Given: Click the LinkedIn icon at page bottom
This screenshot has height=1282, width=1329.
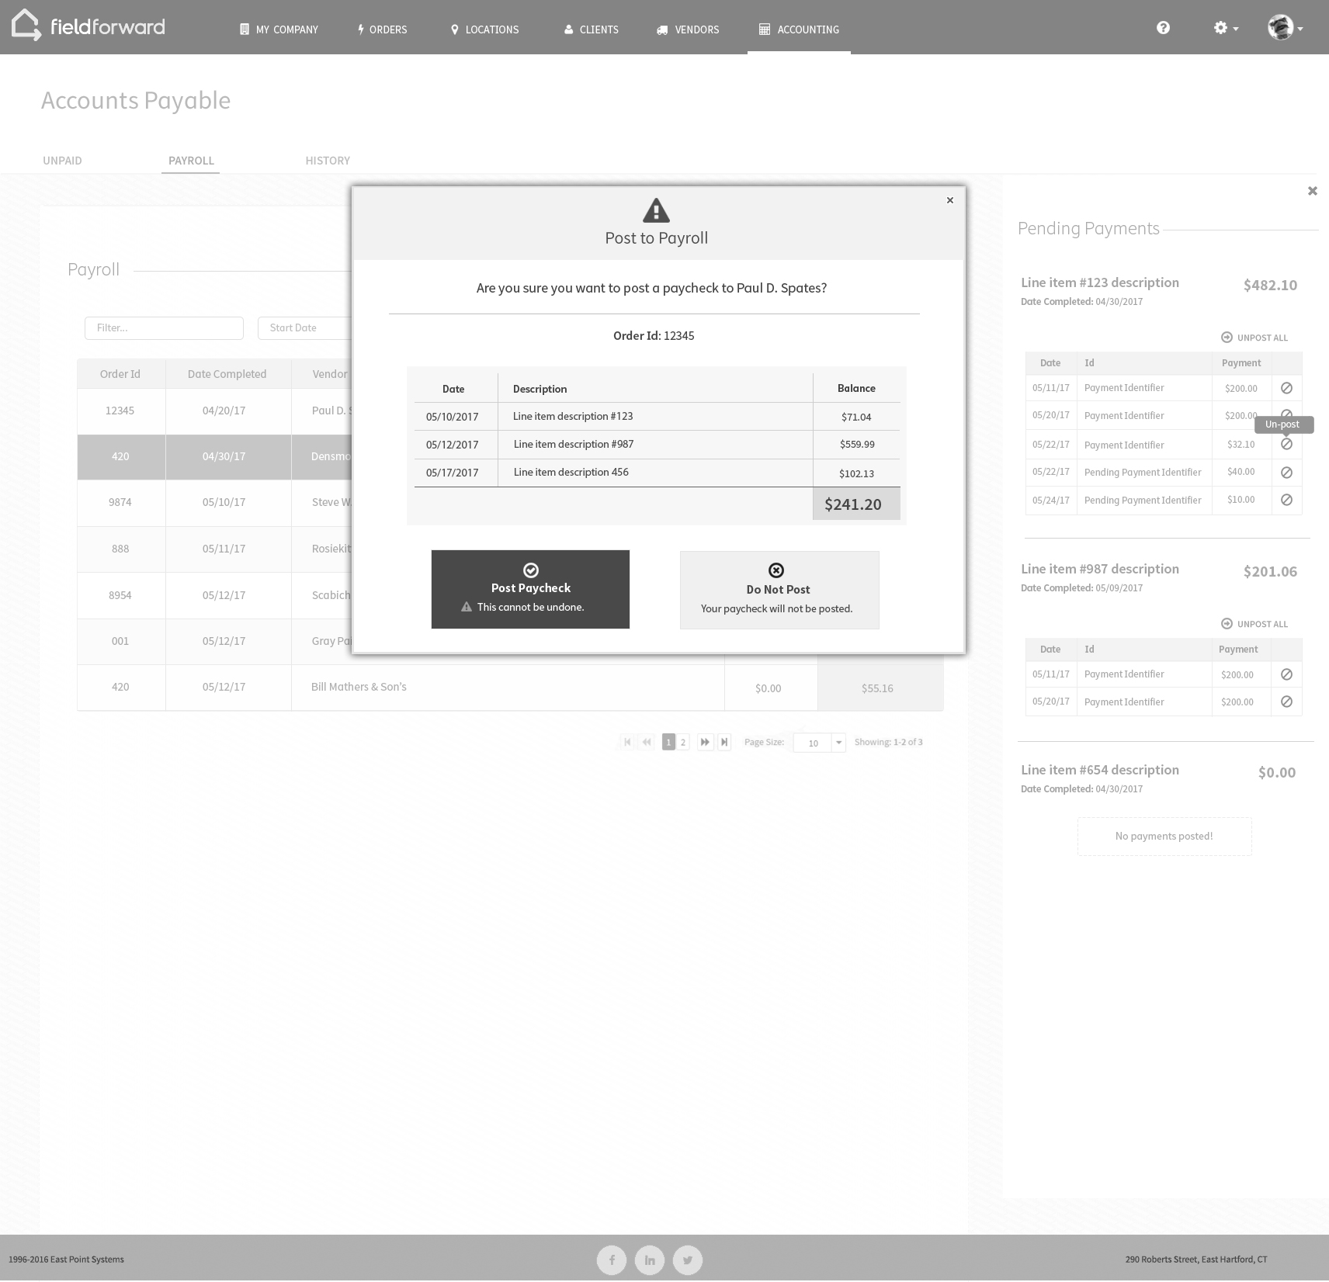Looking at the screenshot, I should [649, 1259].
